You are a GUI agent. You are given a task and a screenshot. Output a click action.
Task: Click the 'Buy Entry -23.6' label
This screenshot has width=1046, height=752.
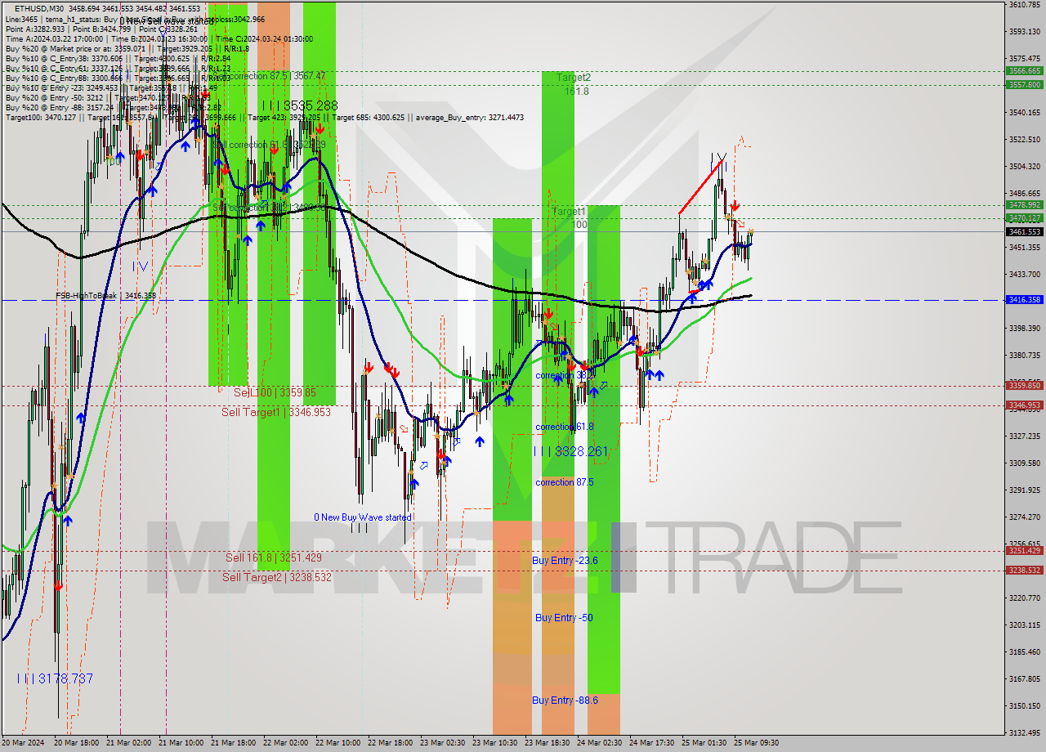click(565, 560)
